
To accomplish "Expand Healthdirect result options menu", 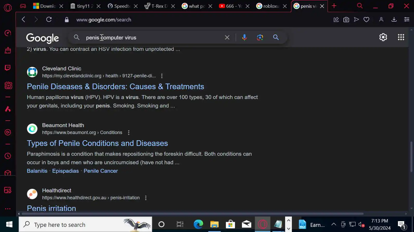I will [146, 198].
